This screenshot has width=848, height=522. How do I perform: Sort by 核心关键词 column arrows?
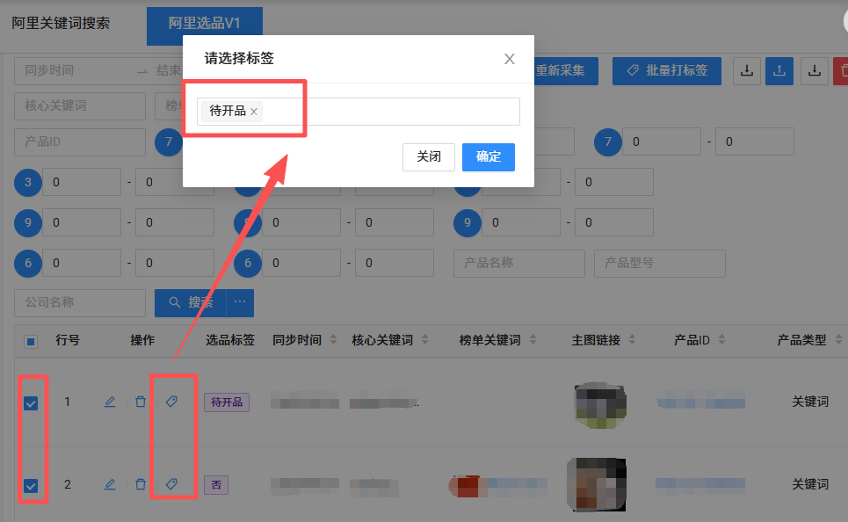click(425, 340)
